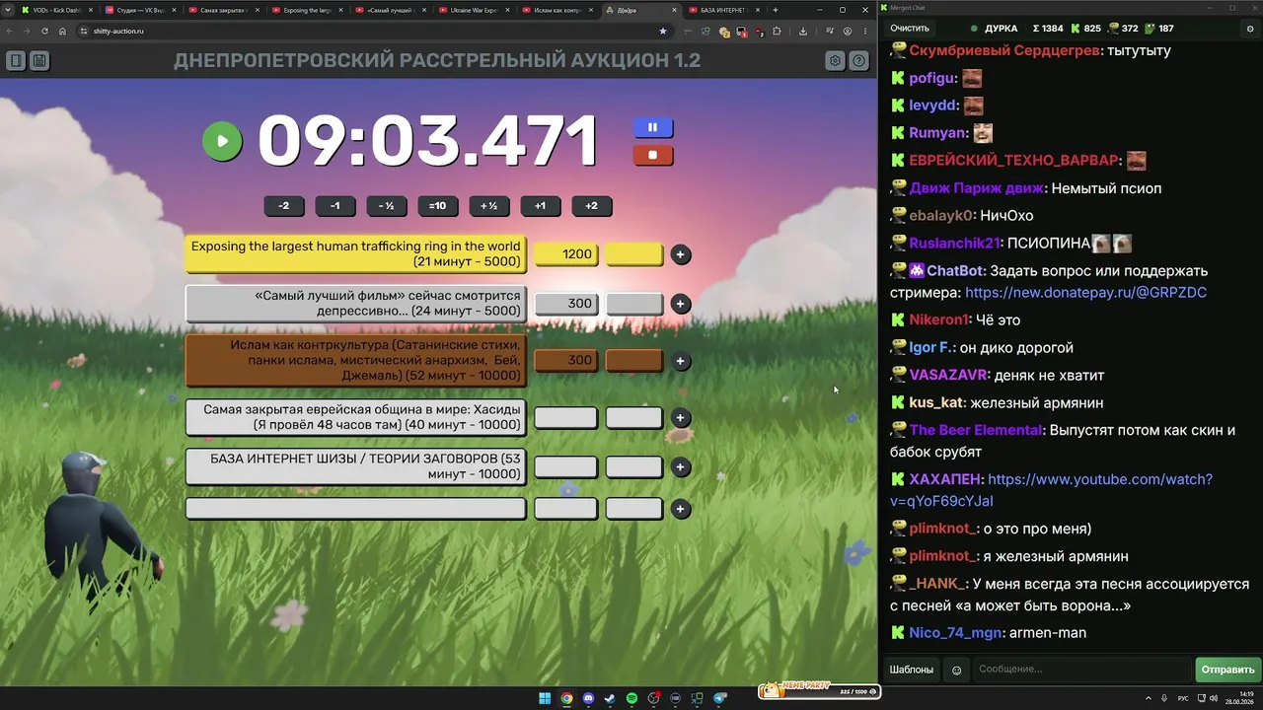The image size is (1263, 710).
Task: Open the browser downloads icon
Action: tap(802, 31)
